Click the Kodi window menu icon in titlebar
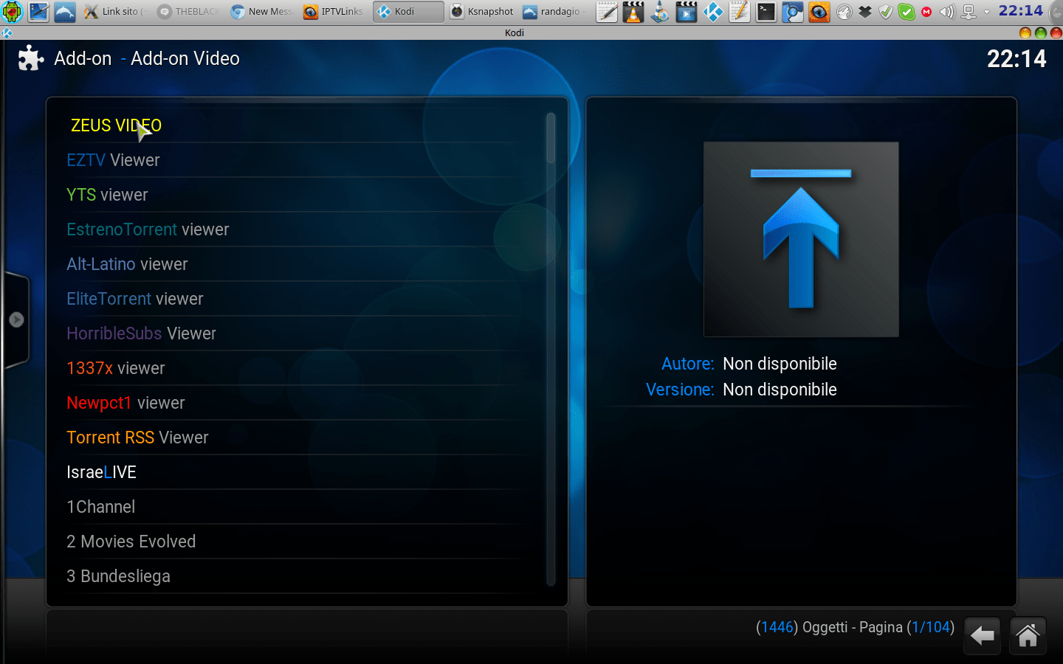1063x664 pixels. click(x=7, y=32)
